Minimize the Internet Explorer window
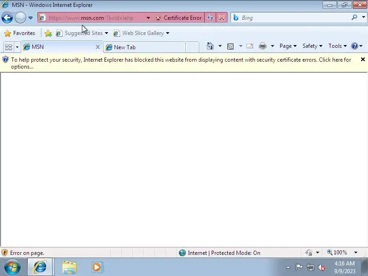368x276 pixels. point(329,5)
